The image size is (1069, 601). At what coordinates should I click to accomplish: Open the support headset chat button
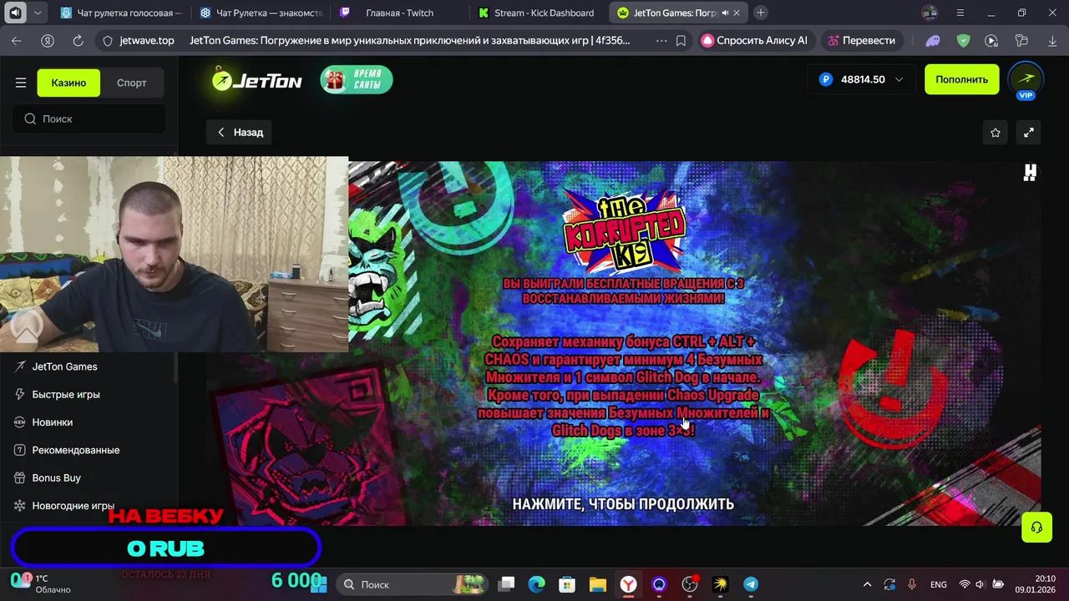pos(1036,527)
